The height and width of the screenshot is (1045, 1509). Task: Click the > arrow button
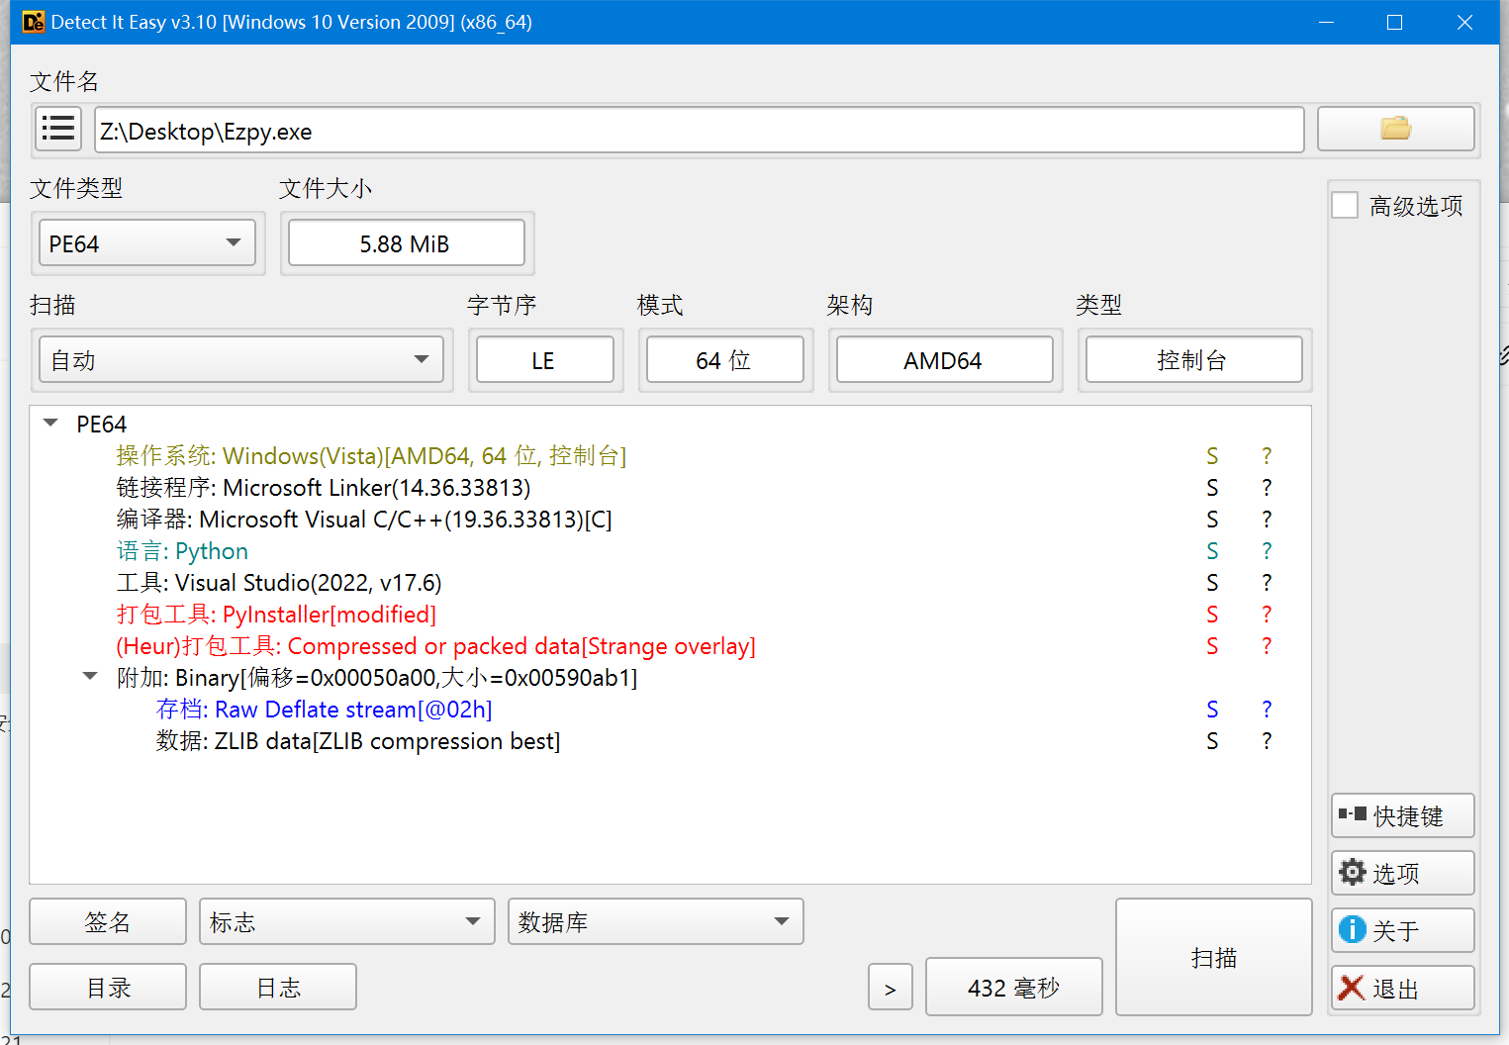pyautogui.click(x=891, y=988)
